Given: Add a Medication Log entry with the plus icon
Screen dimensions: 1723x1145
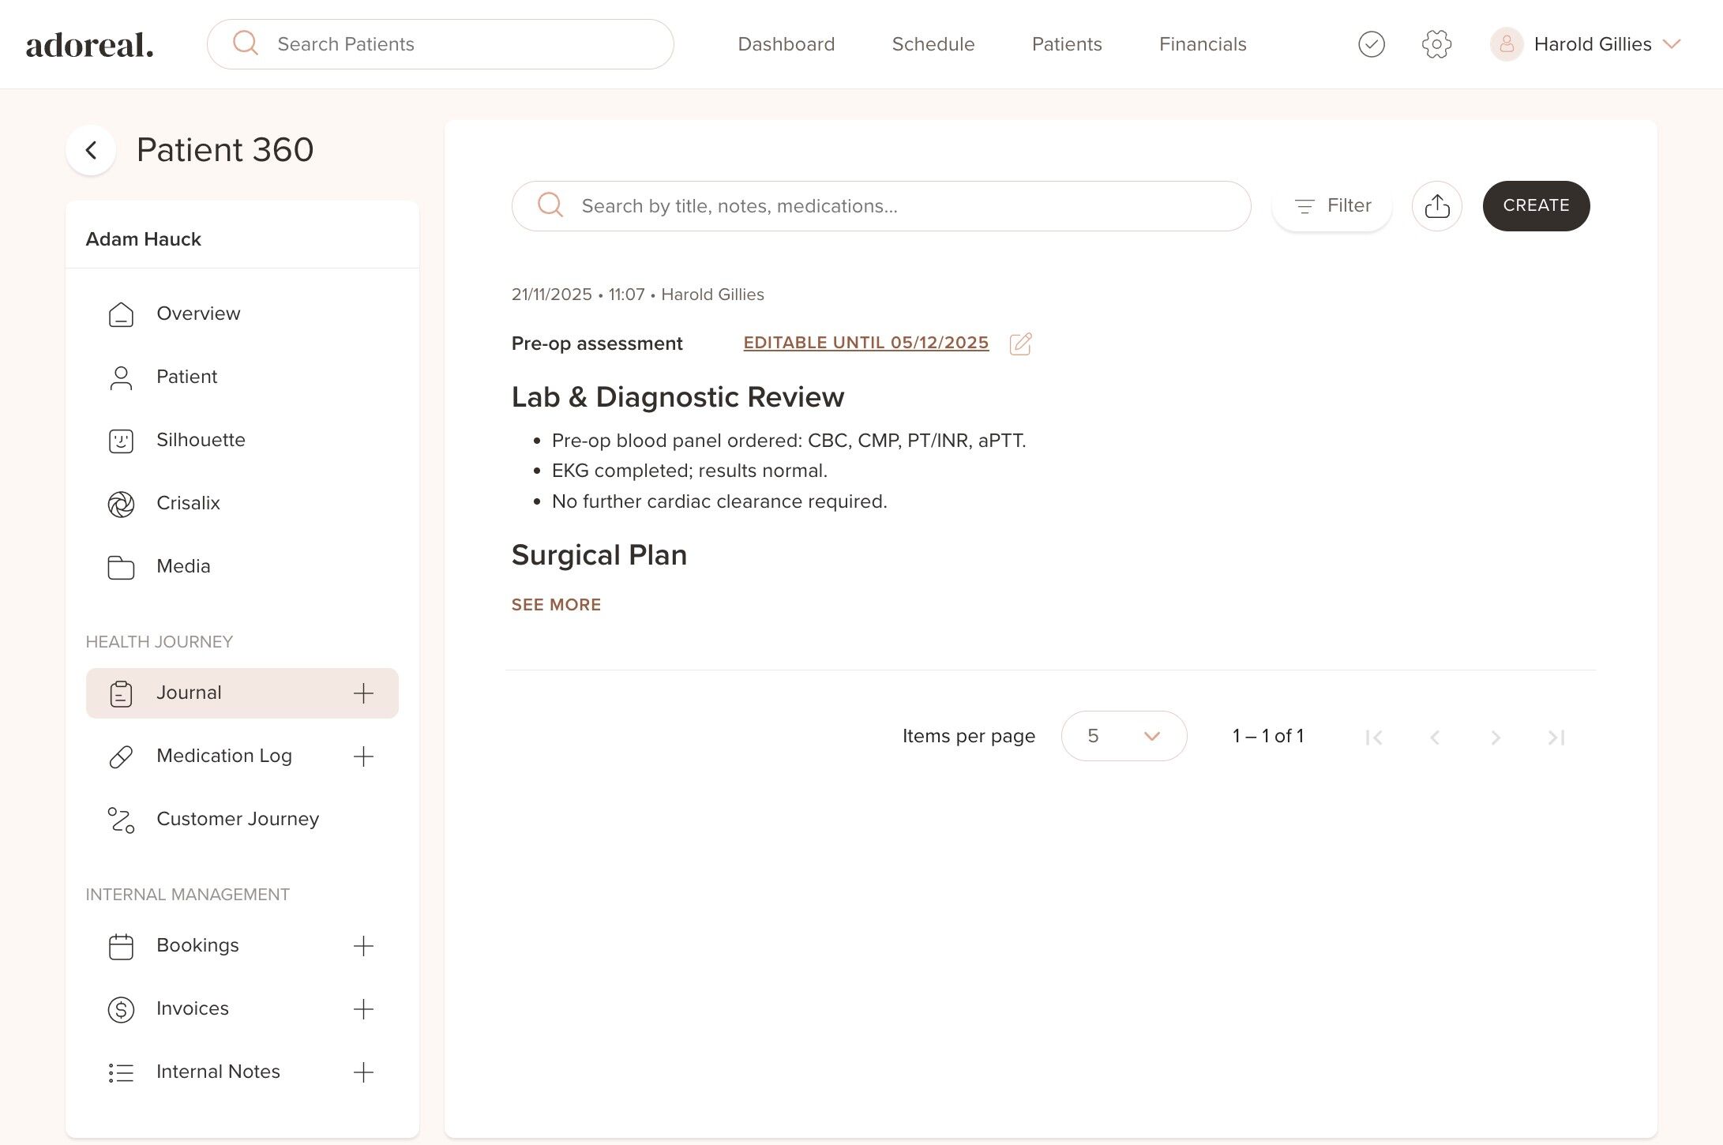Looking at the screenshot, I should click(363, 756).
